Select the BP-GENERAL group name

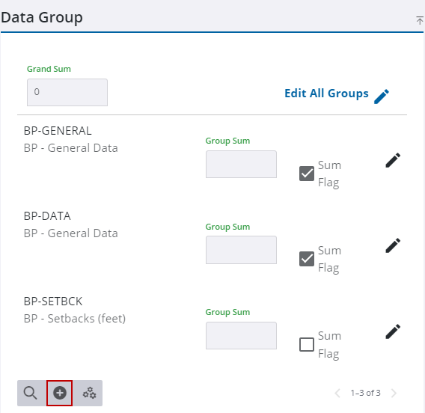[58, 131]
